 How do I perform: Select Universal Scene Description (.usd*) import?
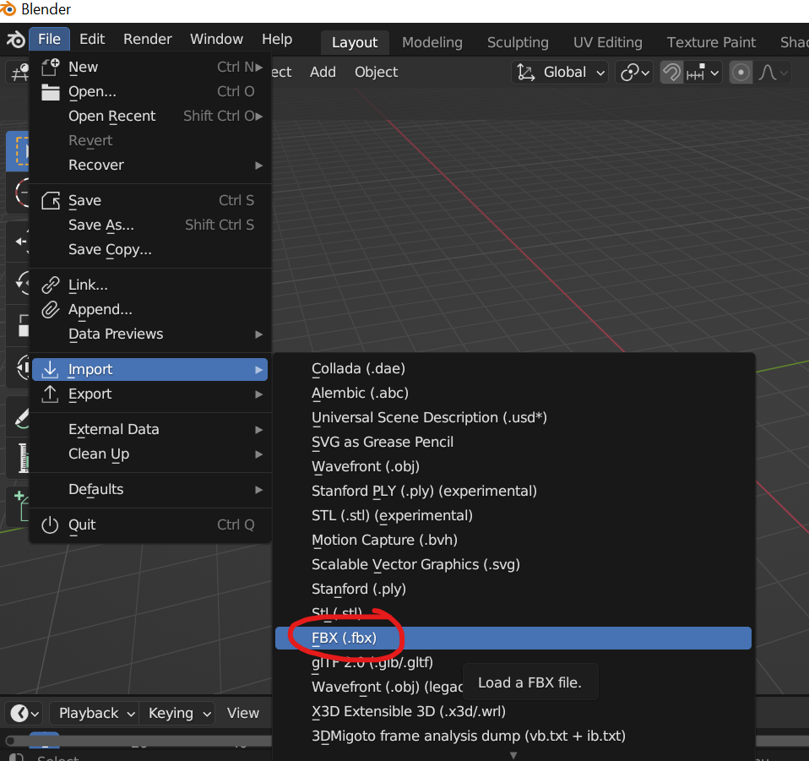(513, 418)
